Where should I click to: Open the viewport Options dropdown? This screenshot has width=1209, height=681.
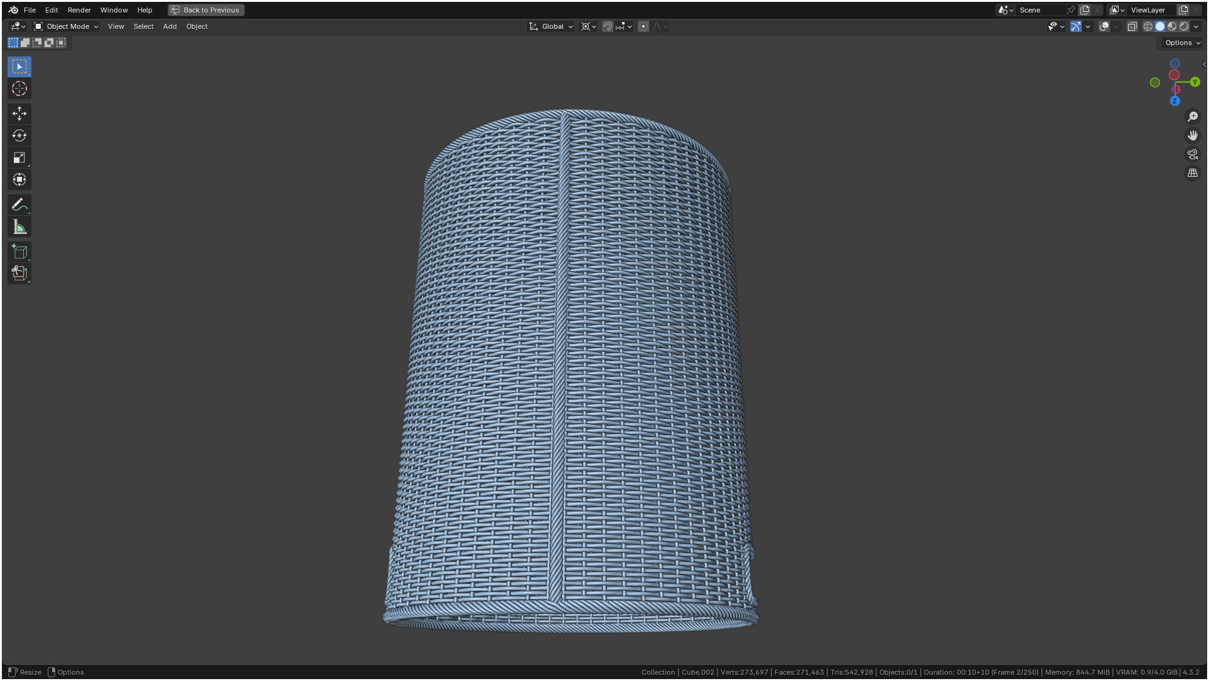tap(1183, 43)
